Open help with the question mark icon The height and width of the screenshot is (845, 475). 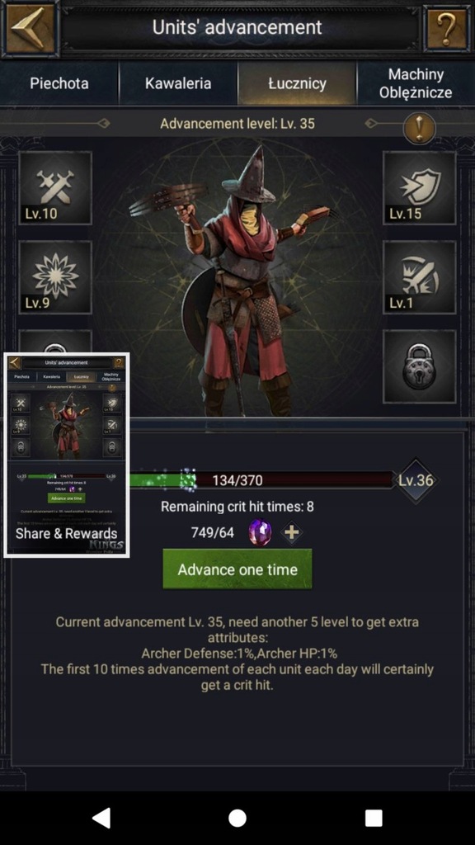(446, 28)
